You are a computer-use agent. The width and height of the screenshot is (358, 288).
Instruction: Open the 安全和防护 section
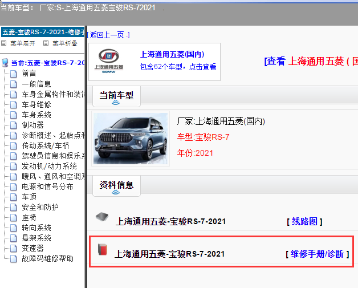(40, 207)
